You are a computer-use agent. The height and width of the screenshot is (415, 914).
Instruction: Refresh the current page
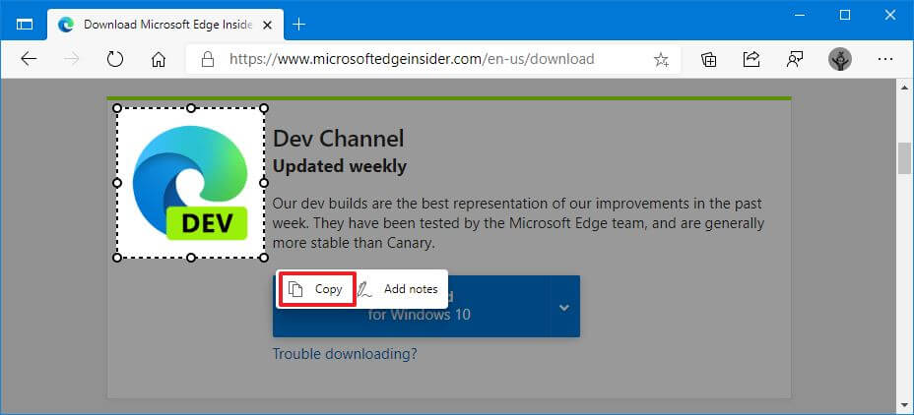(115, 59)
